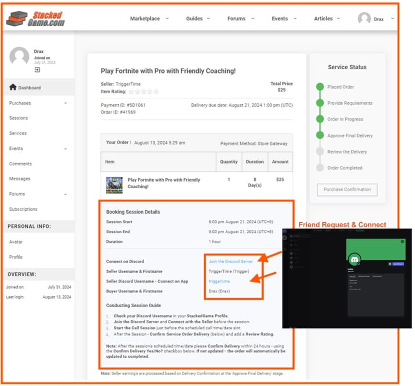The image size is (415, 386).
Task: Open the Drax user menu chevron
Action: (x=392, y=19)
